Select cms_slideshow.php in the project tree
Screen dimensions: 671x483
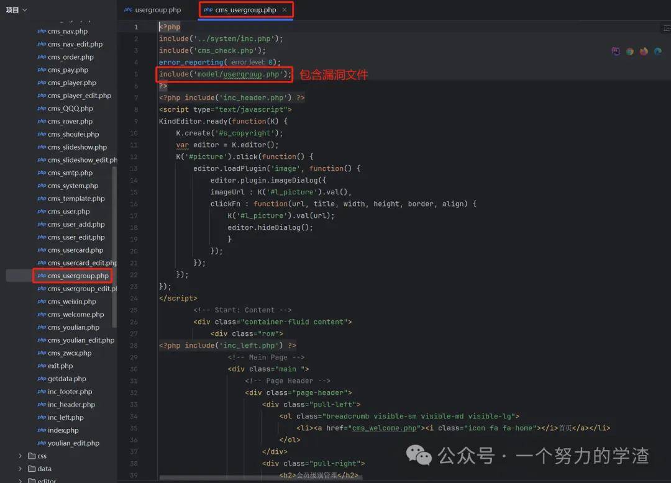pyautogui.click(x=72, y=147)
